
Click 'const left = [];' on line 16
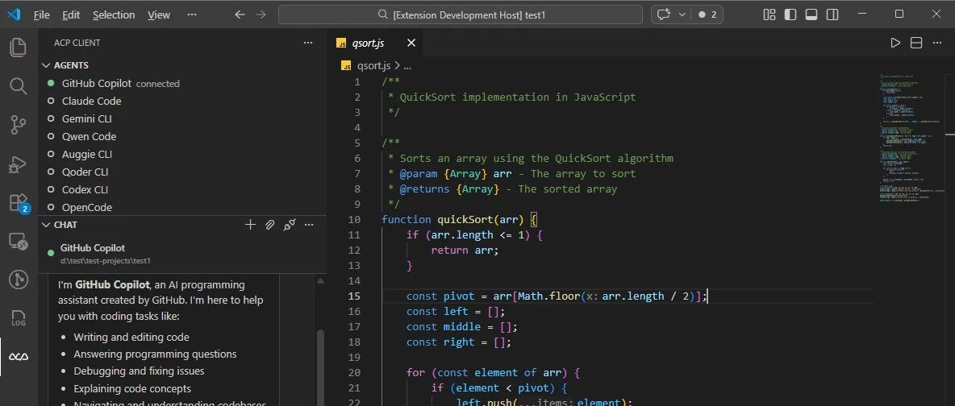click(x=457, y=311)
